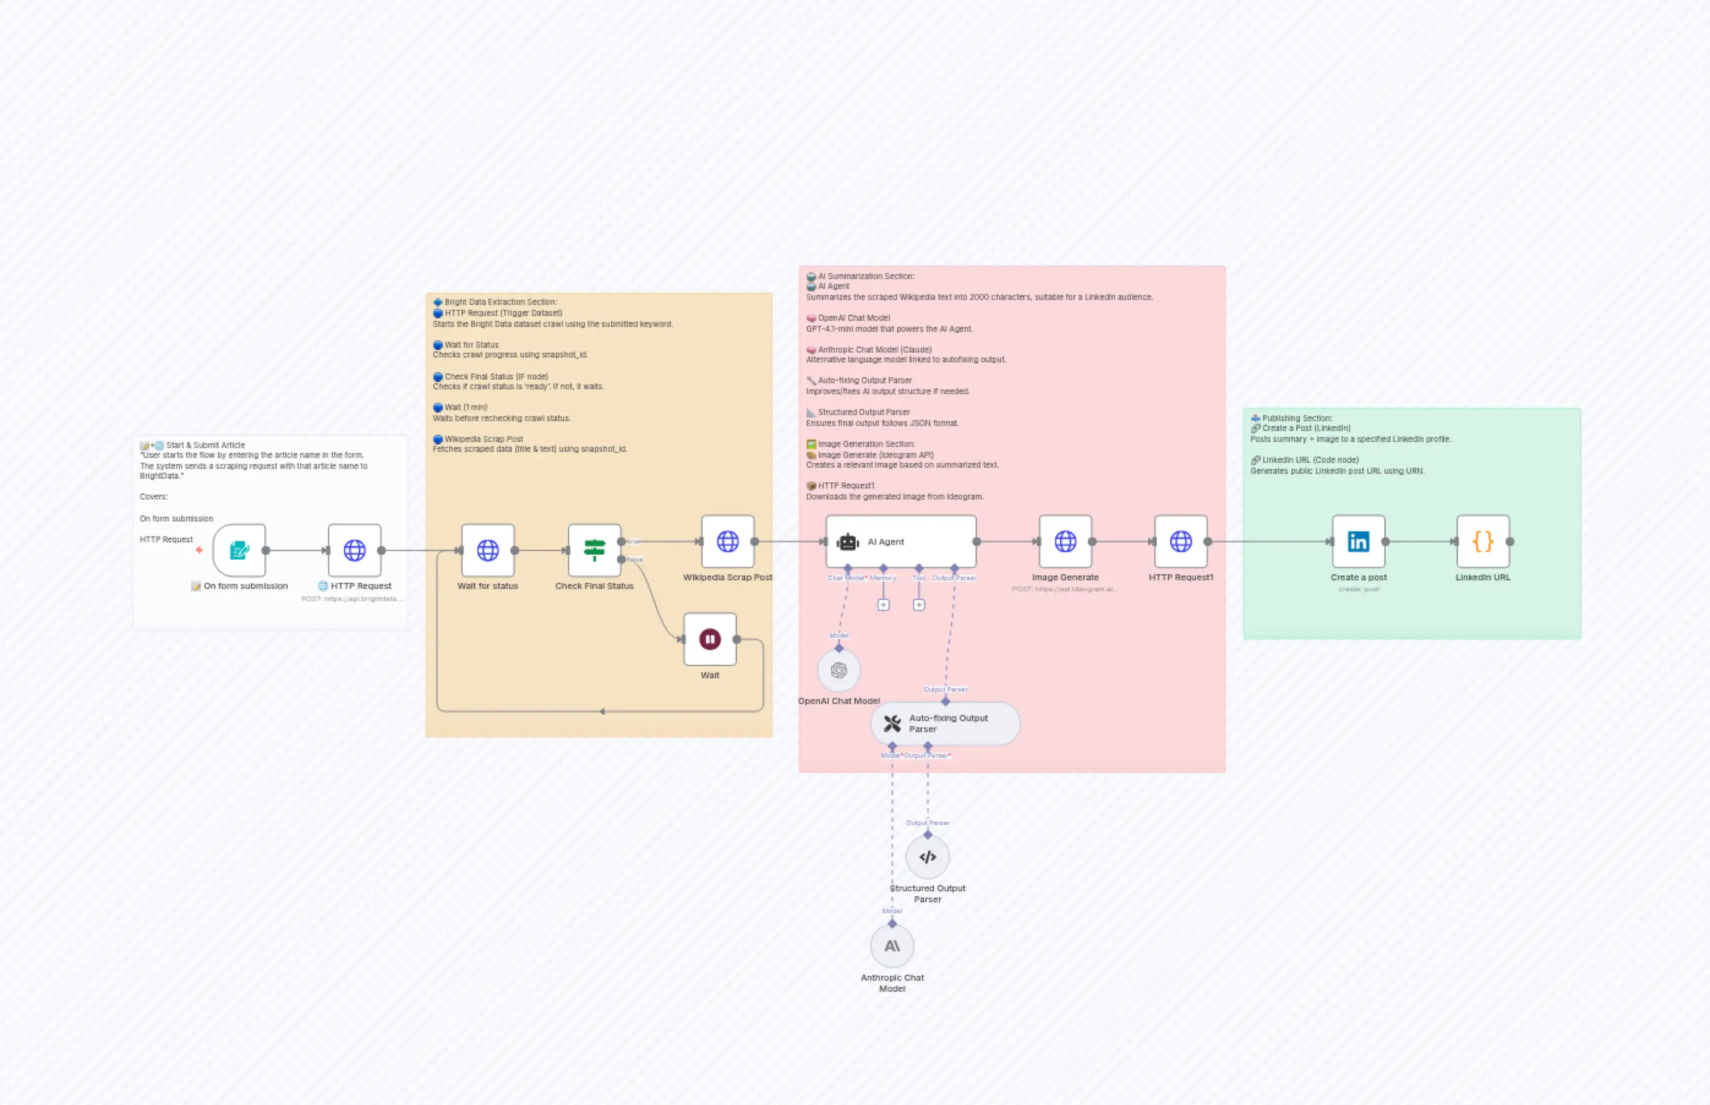Open the AI Agent node
Viewport: 1710px width, 1105px height.
point(900,542)
